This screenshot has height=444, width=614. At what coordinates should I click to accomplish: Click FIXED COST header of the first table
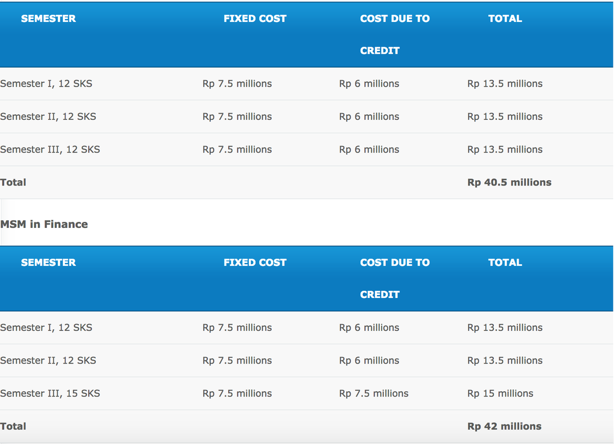(255, 18)
